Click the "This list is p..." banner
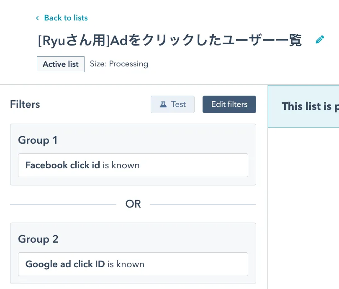 click(310, 106)
